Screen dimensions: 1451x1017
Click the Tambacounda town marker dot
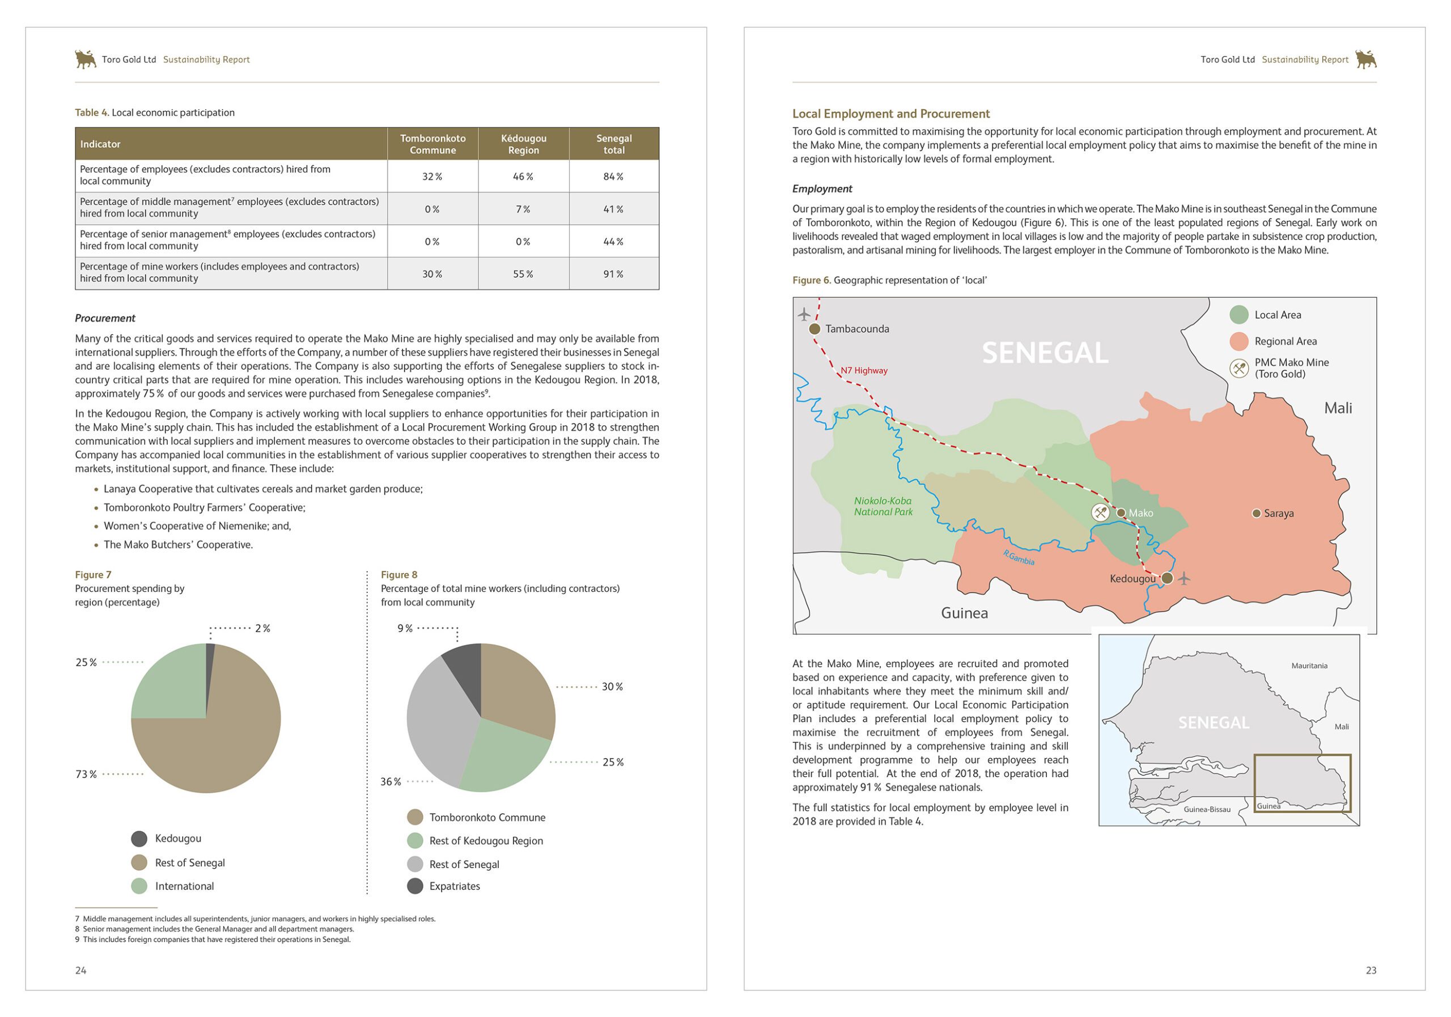tap(814, 329)
